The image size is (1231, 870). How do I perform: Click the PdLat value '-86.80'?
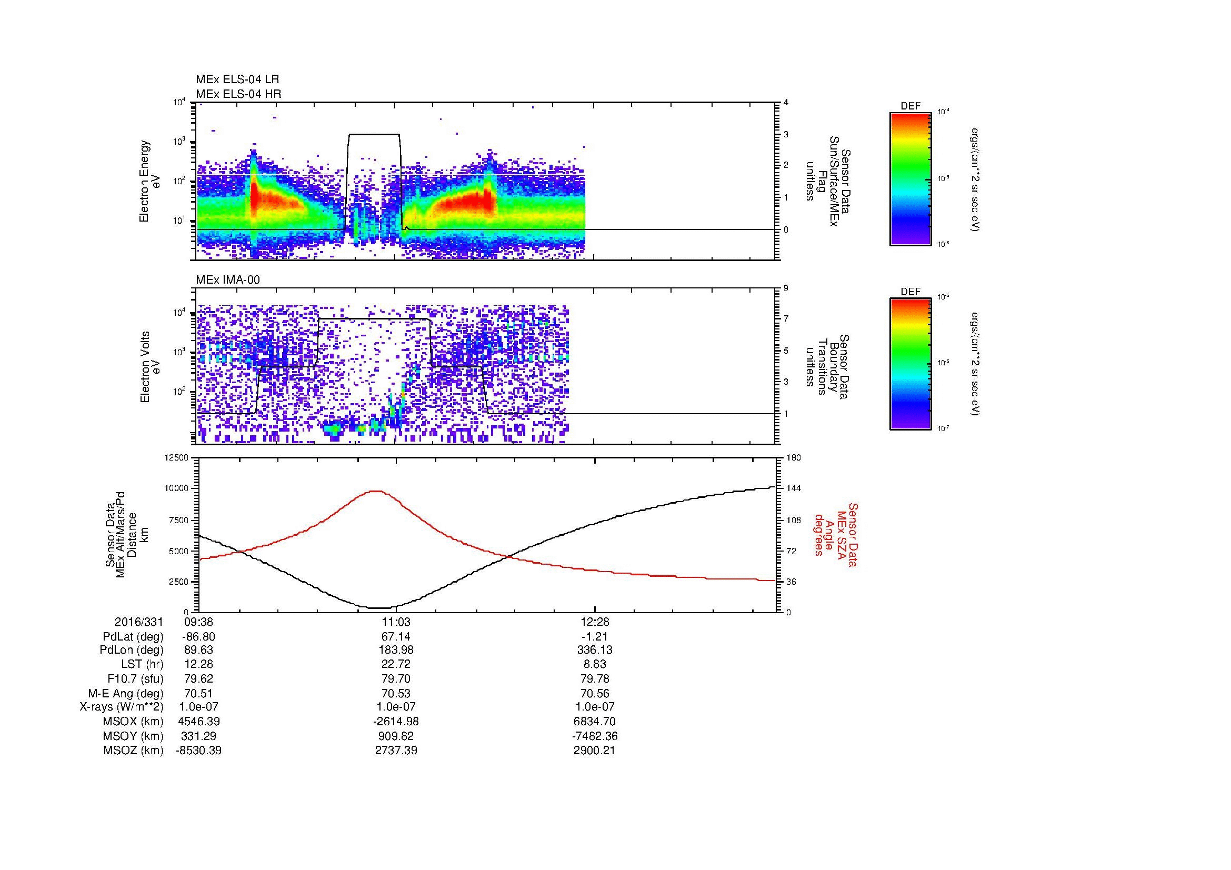coord(199,637)
